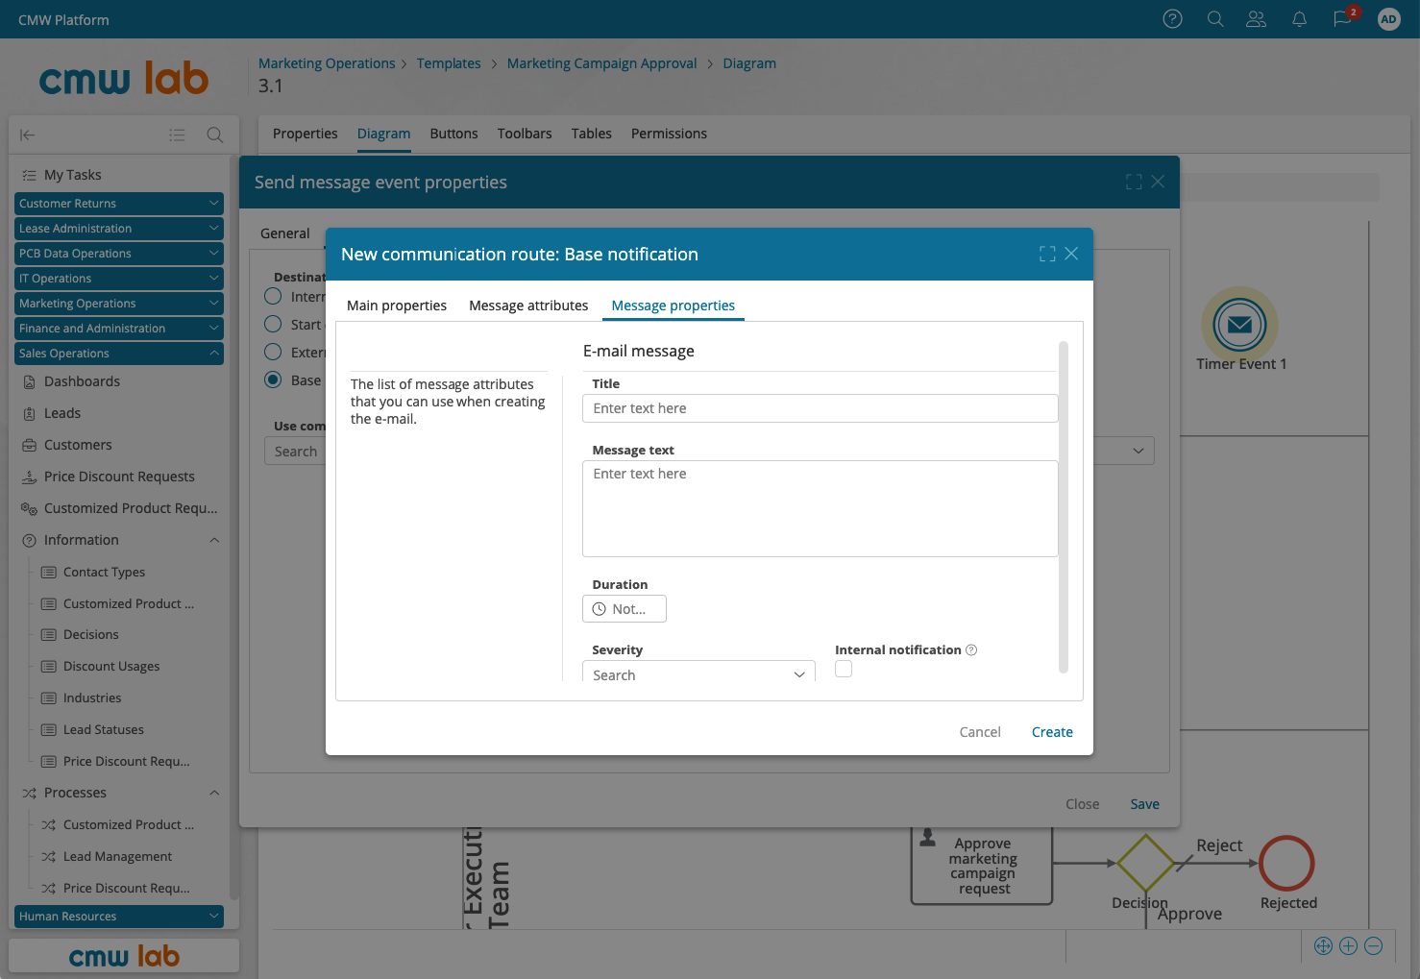Screen dimensions: 1420x979
Task: Close the New communication route dialog
Action: [x=1071, y=254]
